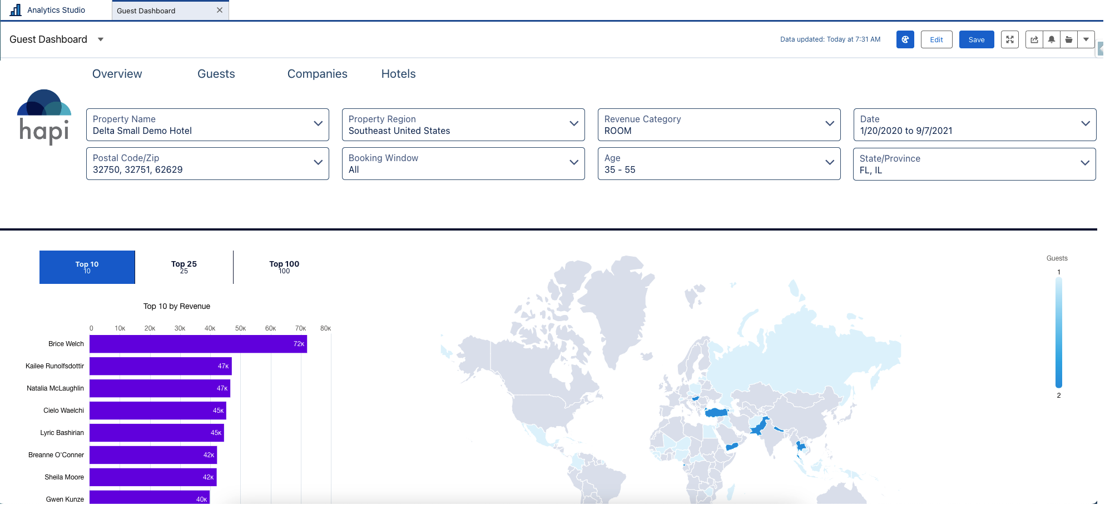Click the folder icon in toolbar
1105x505 pixels.
click(x=1068, y=39)
